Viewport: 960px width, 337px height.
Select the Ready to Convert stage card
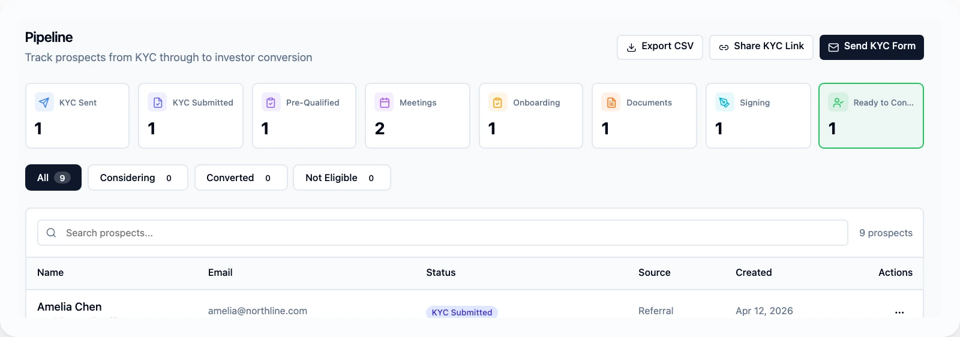coord(871,116)
